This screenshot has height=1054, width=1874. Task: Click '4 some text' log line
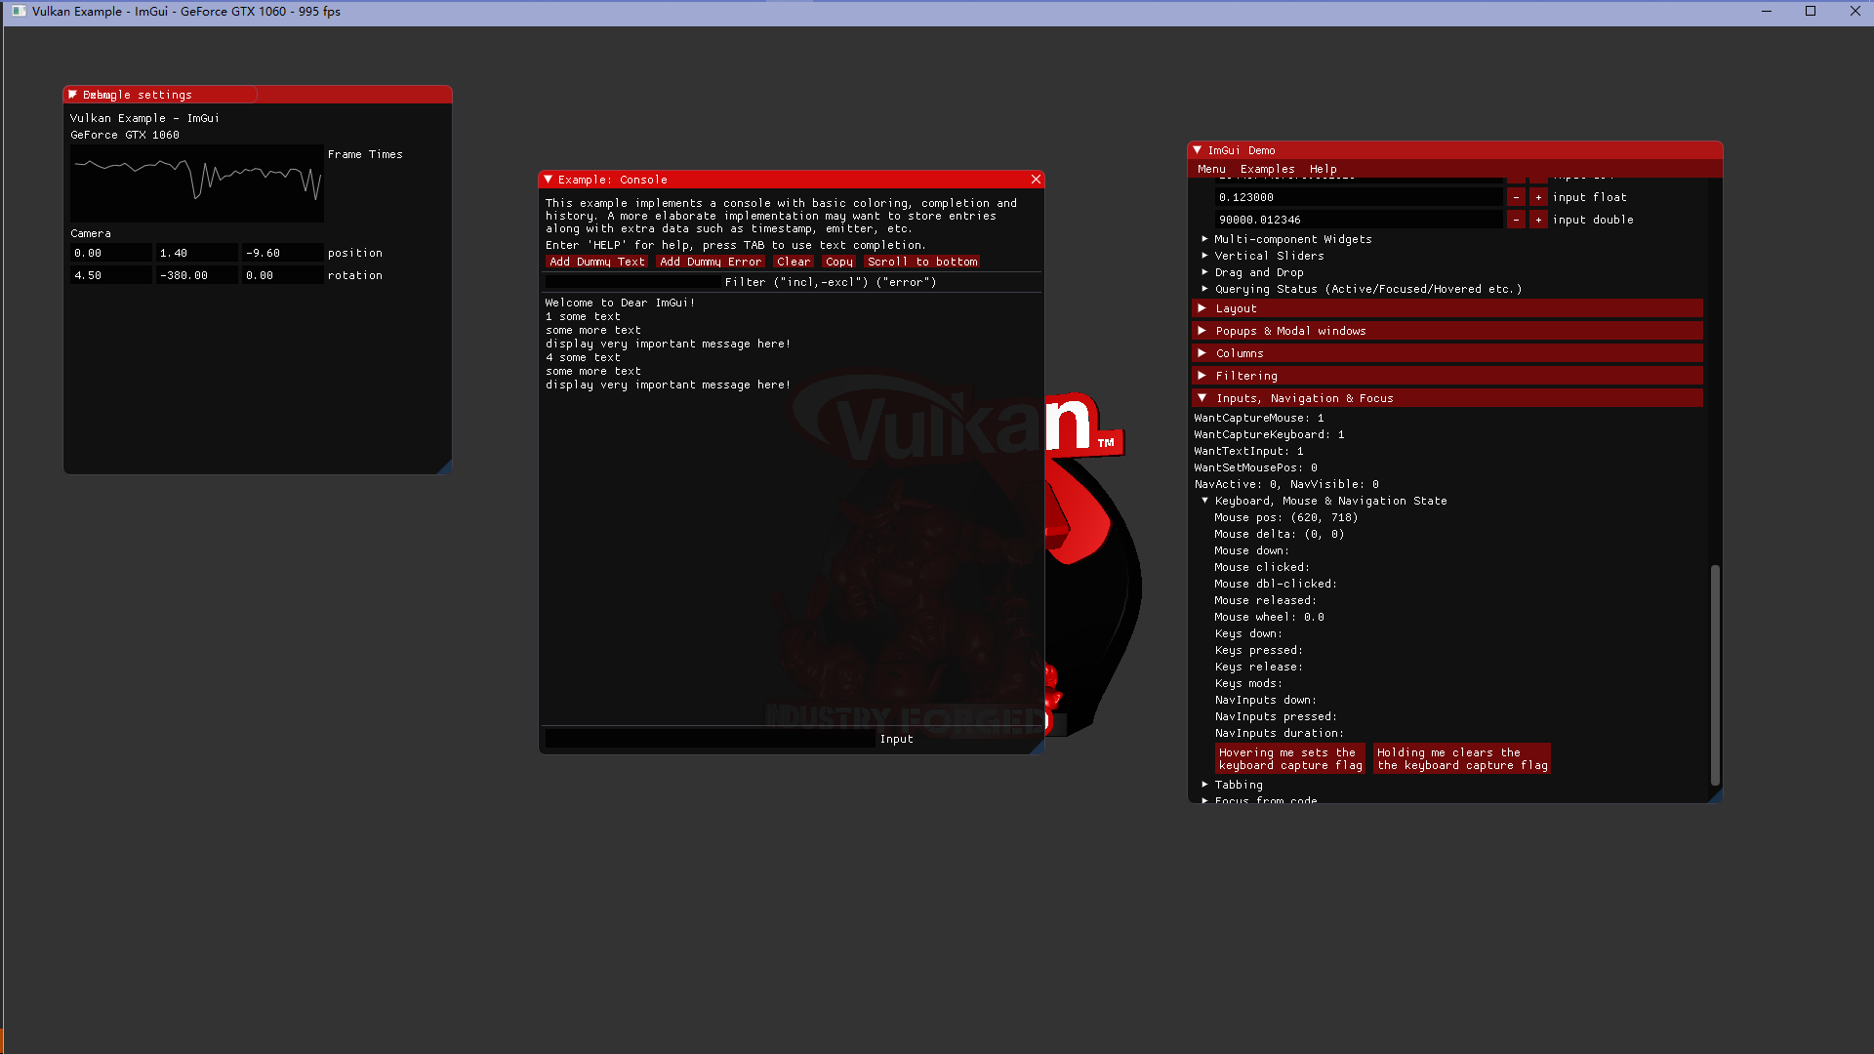[x=583, y=357]
